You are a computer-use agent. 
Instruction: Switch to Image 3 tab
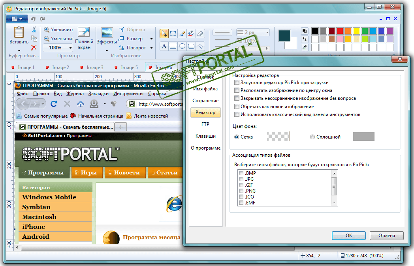click(x=92, y=67)
